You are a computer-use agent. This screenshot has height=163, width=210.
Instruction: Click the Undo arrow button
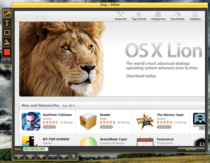click(5, 60)
